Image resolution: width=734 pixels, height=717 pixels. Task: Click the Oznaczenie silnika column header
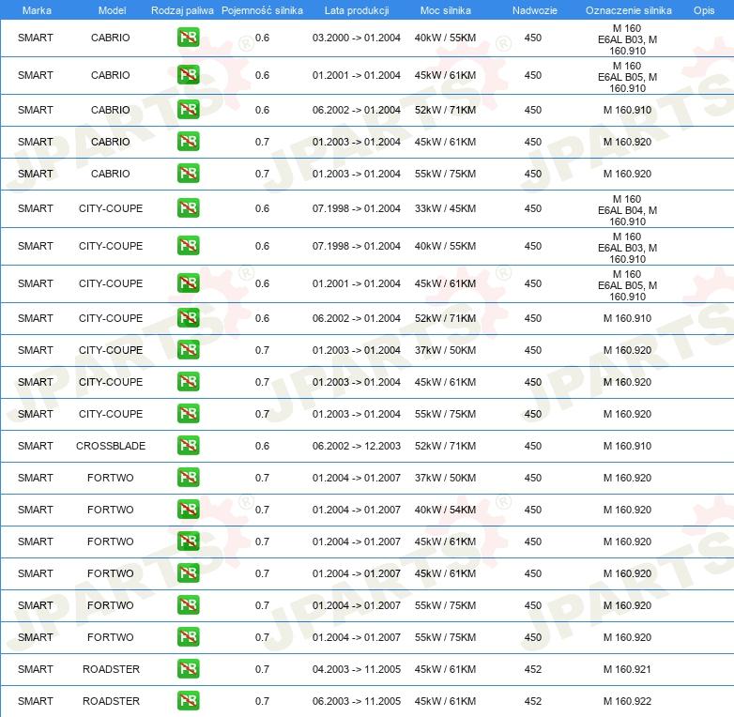pyautogui.click(x=629, y=10)
